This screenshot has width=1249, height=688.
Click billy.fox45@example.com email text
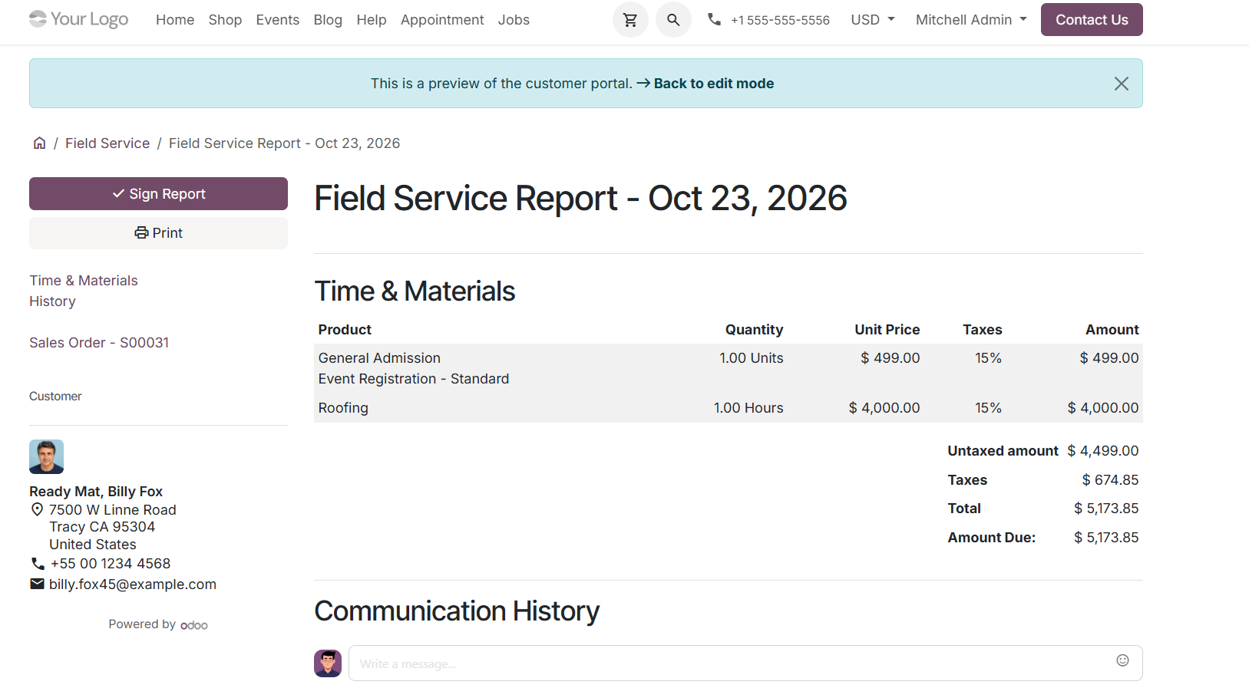(133, 584)
